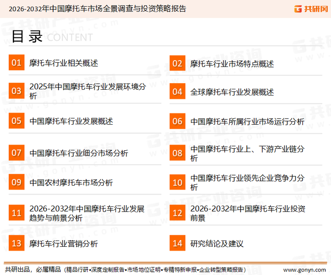Open chapter 中国摩托车行业发展概述
This screenshot has width=331, height=275.
(x=71, y=121)
